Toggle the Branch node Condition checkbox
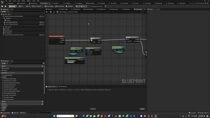This screenshot has height=118, width=210. coord(92,42)
